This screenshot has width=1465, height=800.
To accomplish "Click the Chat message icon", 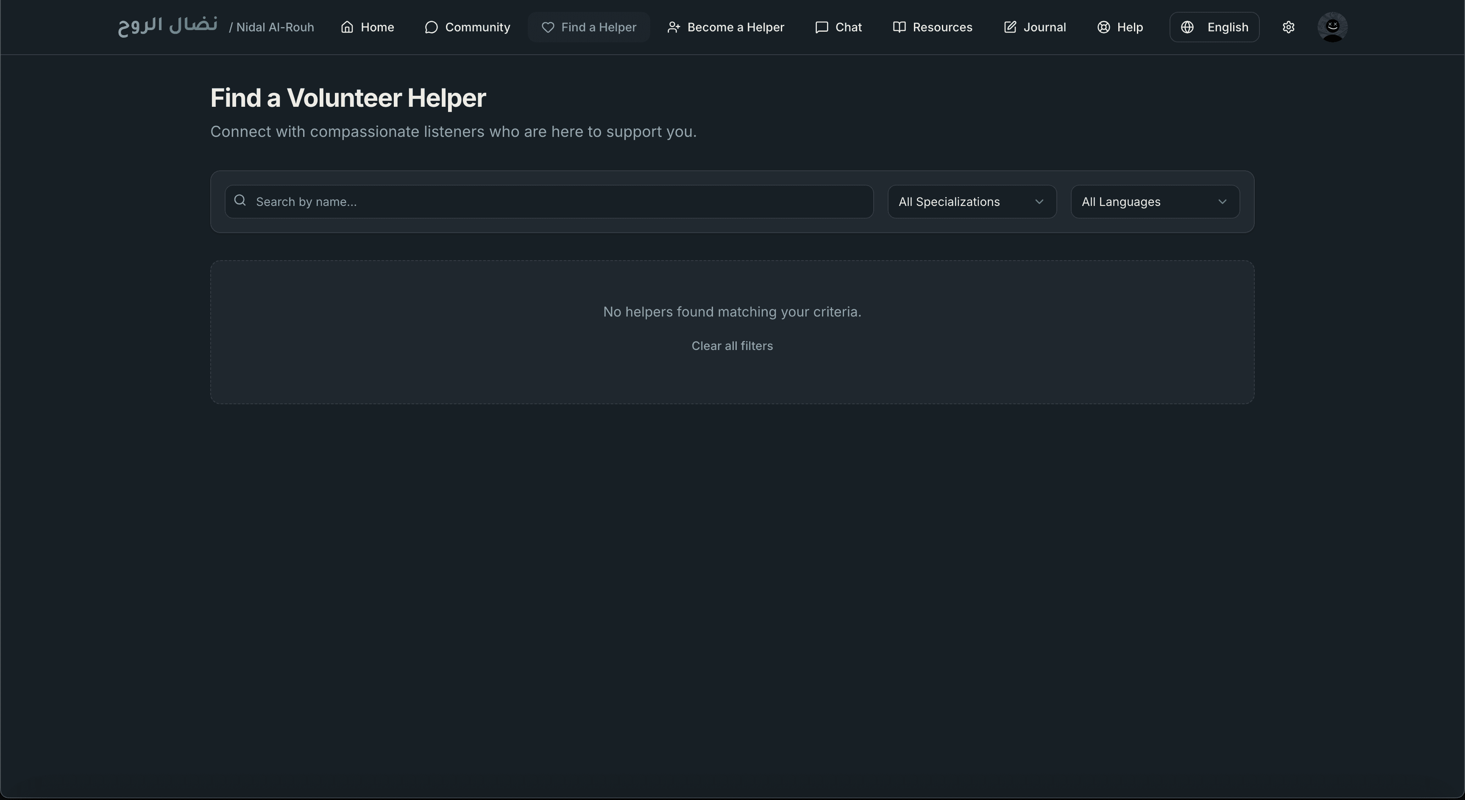I will [x=821, y=27].
